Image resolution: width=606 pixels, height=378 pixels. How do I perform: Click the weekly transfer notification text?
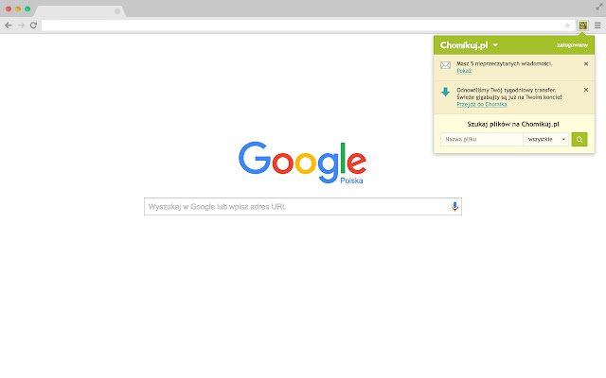coord(509,94)
